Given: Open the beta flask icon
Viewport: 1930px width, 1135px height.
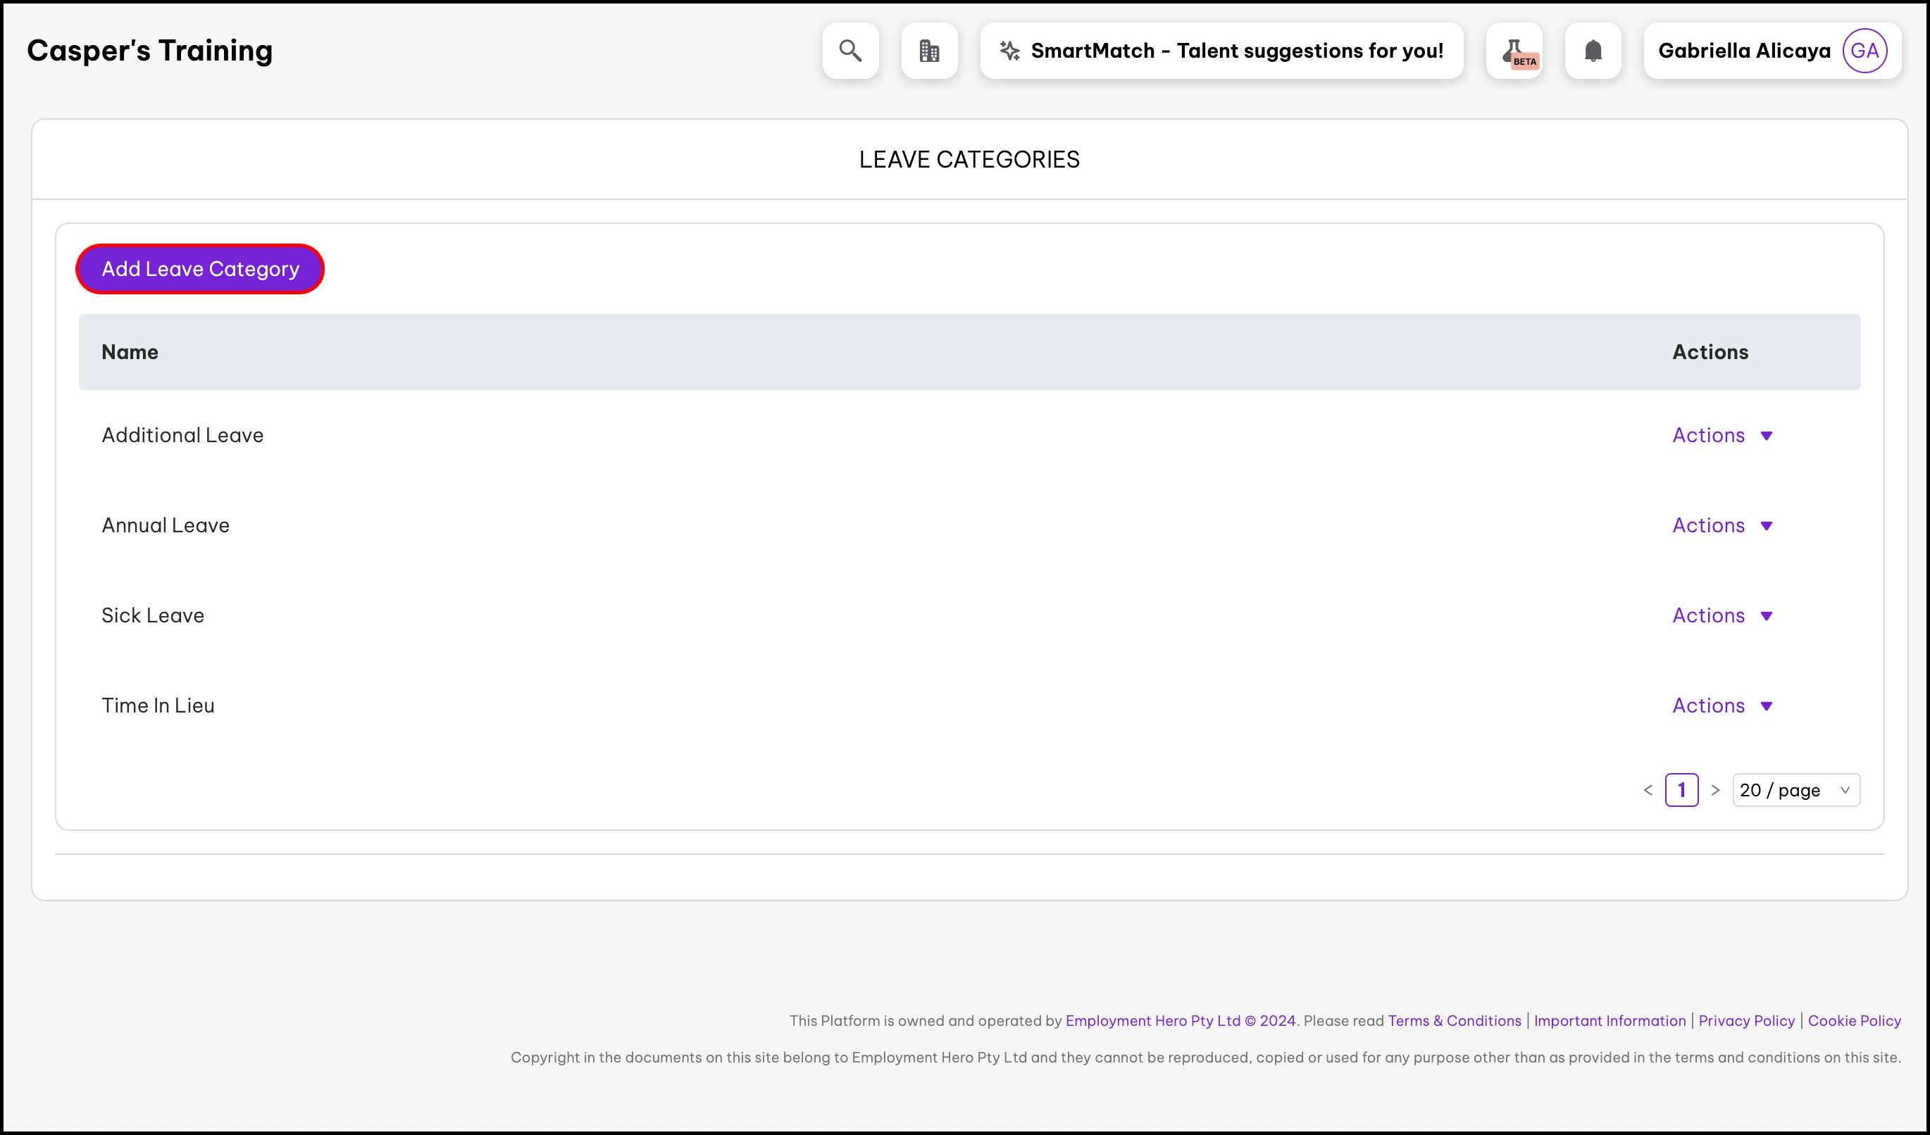Looking at the screenshot, I should [1514, 51].
